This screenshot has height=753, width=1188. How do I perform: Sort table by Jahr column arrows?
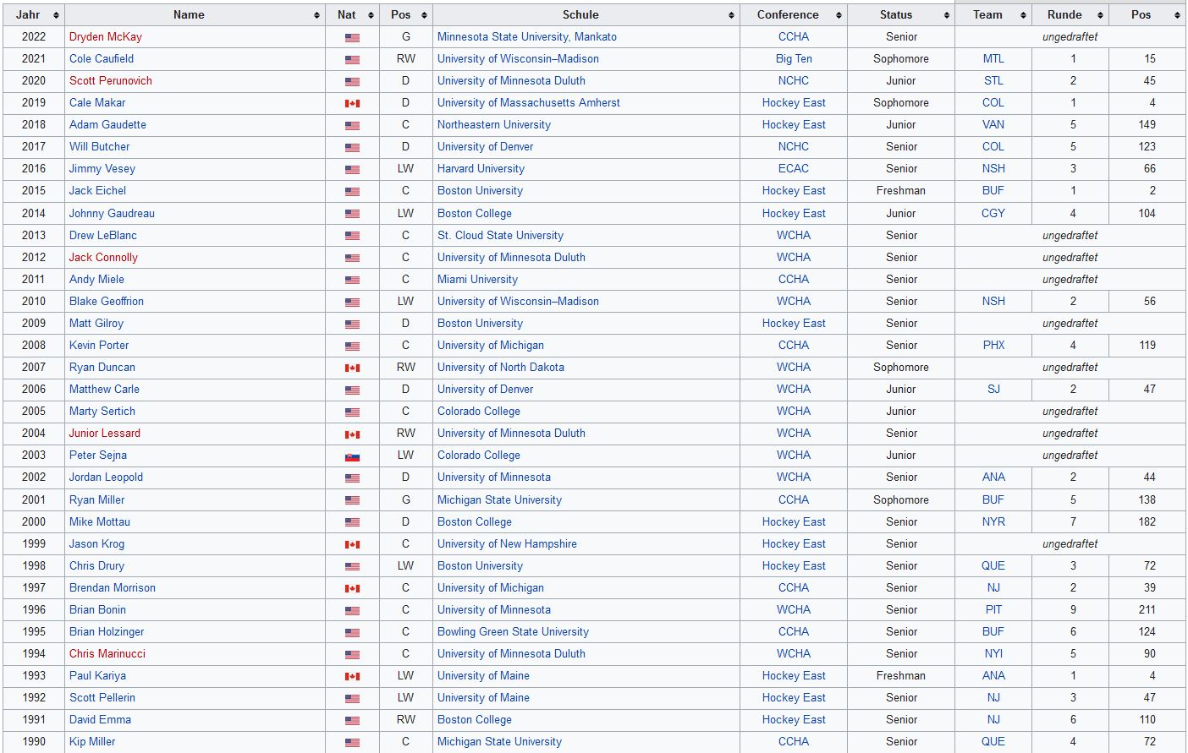pos(56,15)
